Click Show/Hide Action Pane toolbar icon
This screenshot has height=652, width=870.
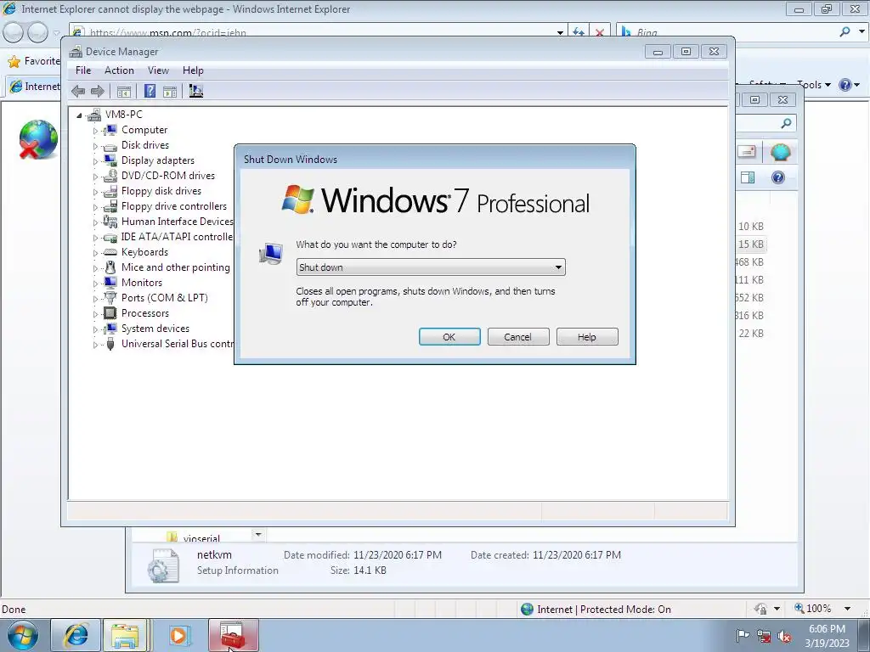click(x=170, y=91)
